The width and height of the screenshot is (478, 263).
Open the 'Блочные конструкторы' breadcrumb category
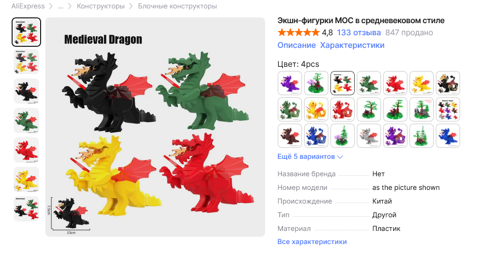[178, 6]
